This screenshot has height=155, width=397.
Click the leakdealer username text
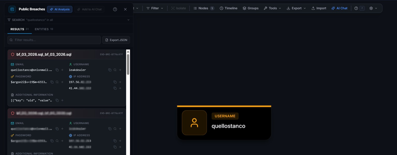77,70
